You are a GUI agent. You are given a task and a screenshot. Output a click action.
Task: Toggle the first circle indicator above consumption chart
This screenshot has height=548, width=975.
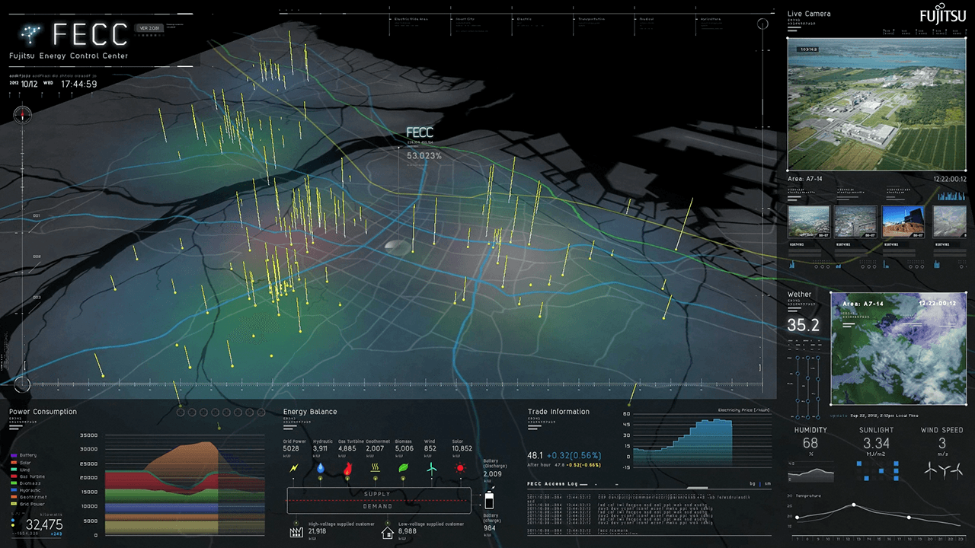coord(181,413)
